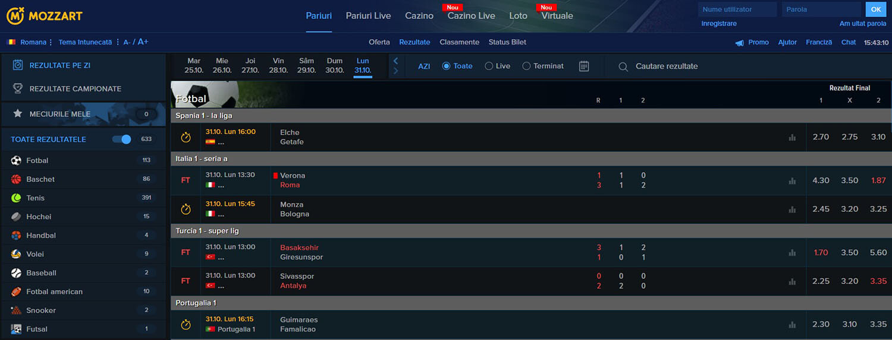892x340 pixels.
Task: Select the Futsal icon
Action: 16,329
